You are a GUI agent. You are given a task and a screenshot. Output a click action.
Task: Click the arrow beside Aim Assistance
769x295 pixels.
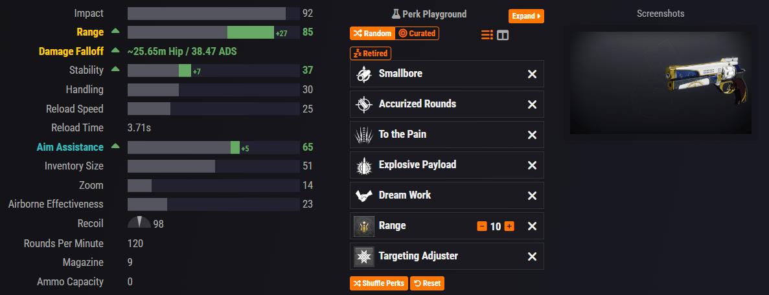(115, 147)
